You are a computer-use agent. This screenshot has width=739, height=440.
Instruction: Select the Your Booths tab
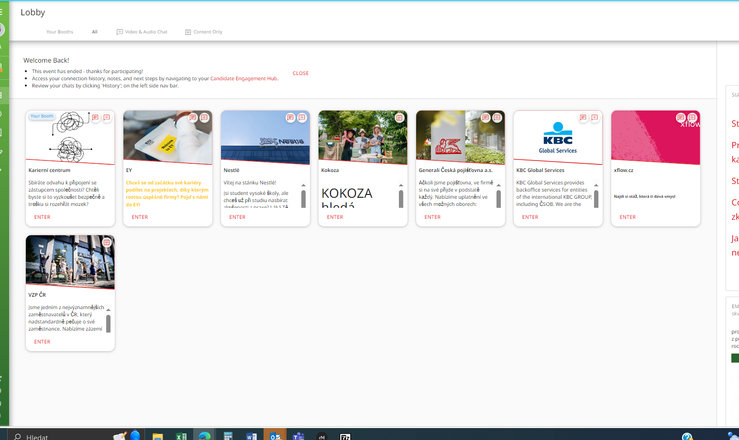click(60, 32)
